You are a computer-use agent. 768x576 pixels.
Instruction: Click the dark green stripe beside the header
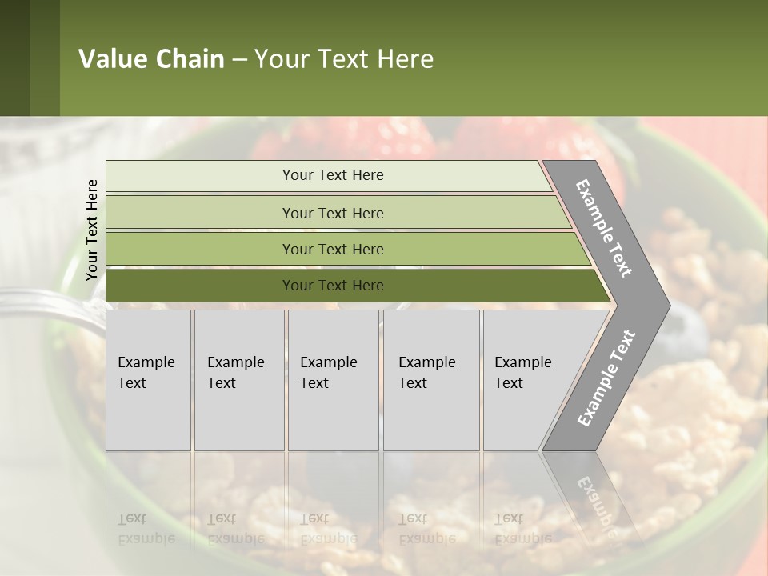[14, 58]
